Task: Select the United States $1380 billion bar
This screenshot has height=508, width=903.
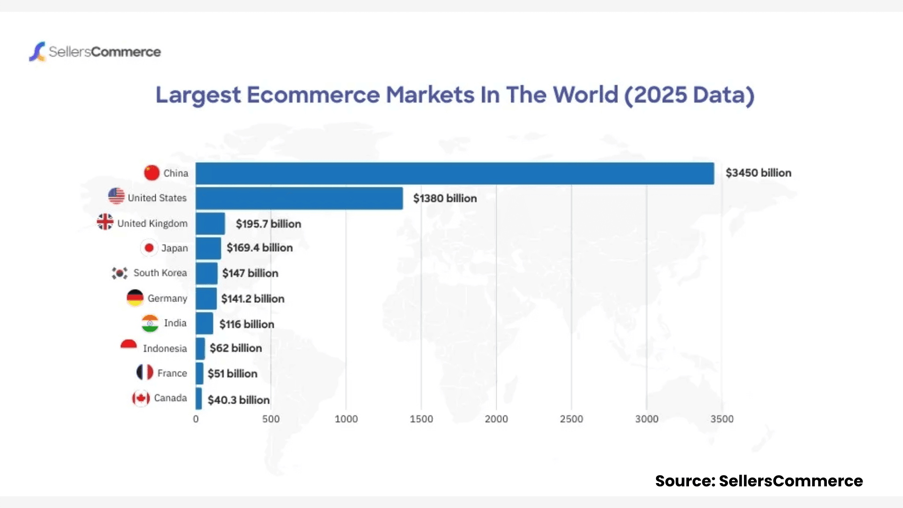Action: point(299,198)
